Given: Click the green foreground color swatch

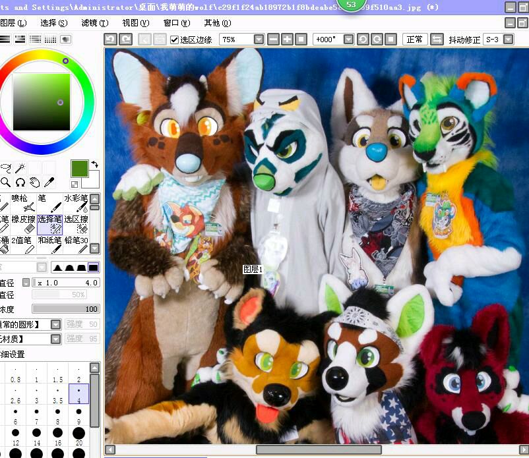Looking at the screenshot, I should pos(79,168).
